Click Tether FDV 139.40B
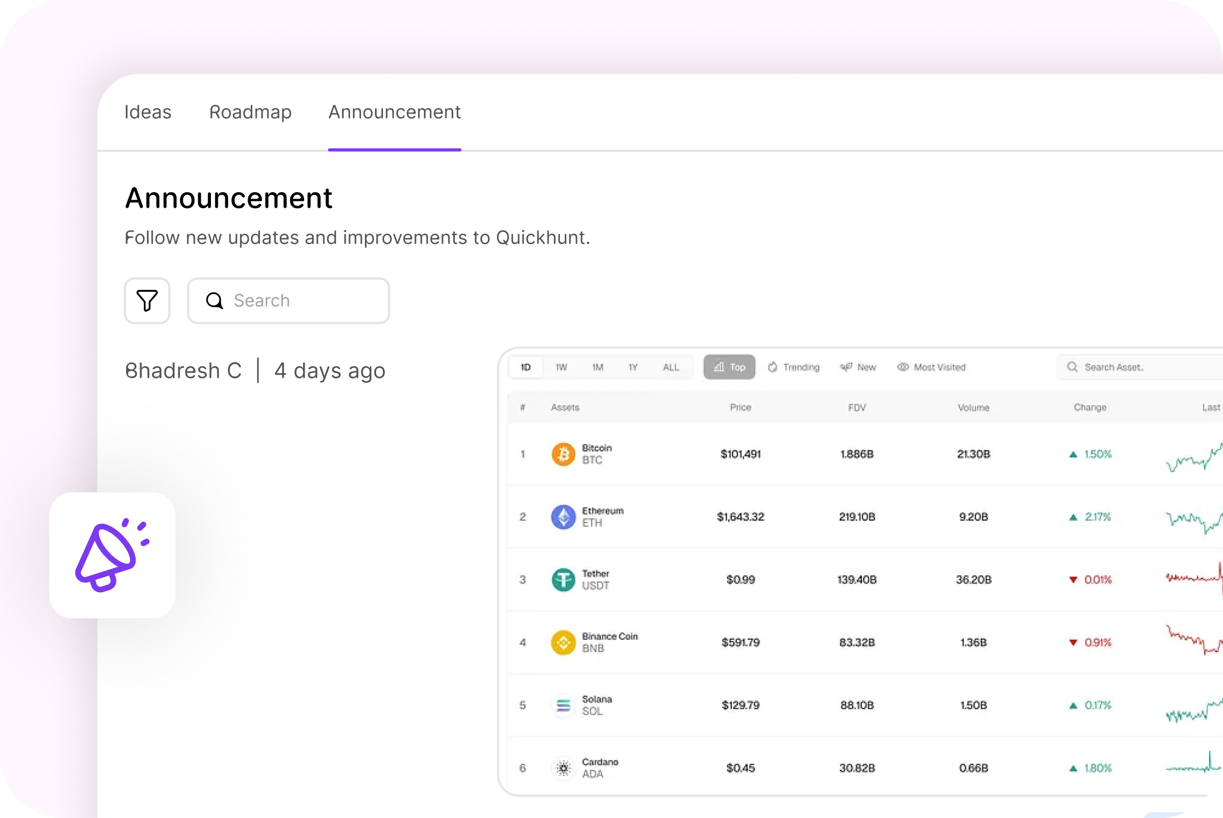This screenshot has height=818, width=1223. click(x=857, y=580)
